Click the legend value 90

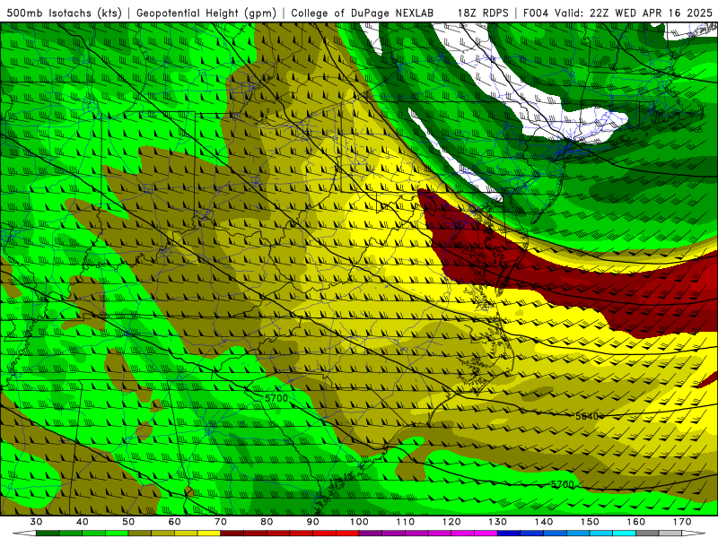coord(312,522)
